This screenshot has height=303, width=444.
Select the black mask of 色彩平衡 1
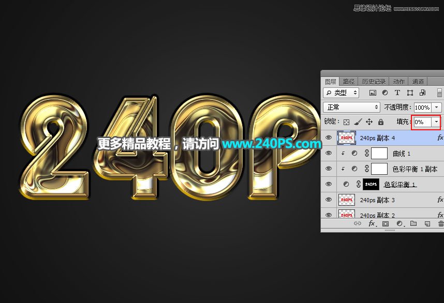[x=371, y=184]
